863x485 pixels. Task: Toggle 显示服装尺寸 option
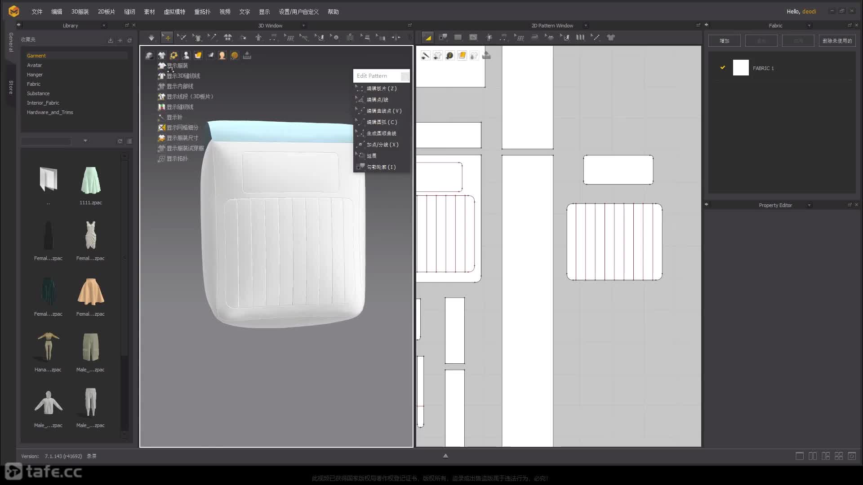tap(178, 138)
